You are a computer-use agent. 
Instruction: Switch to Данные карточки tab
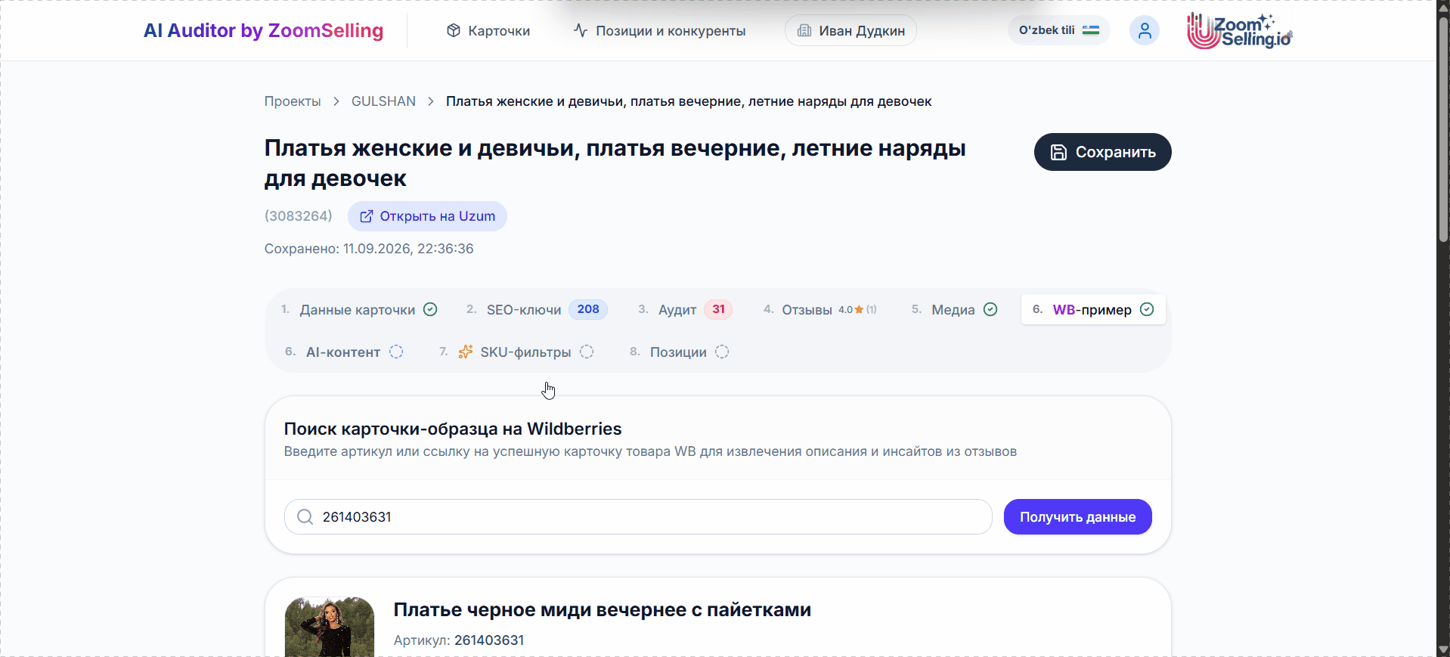359,309
